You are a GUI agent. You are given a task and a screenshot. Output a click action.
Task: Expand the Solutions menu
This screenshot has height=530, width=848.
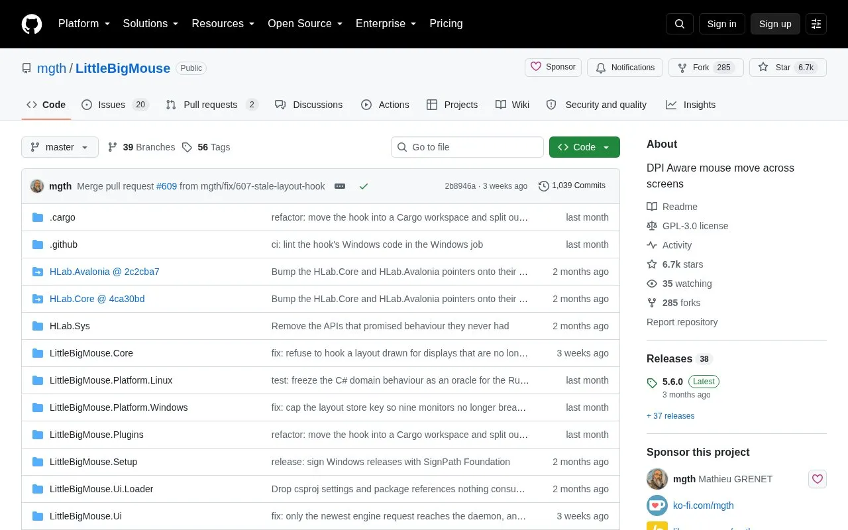151,24
